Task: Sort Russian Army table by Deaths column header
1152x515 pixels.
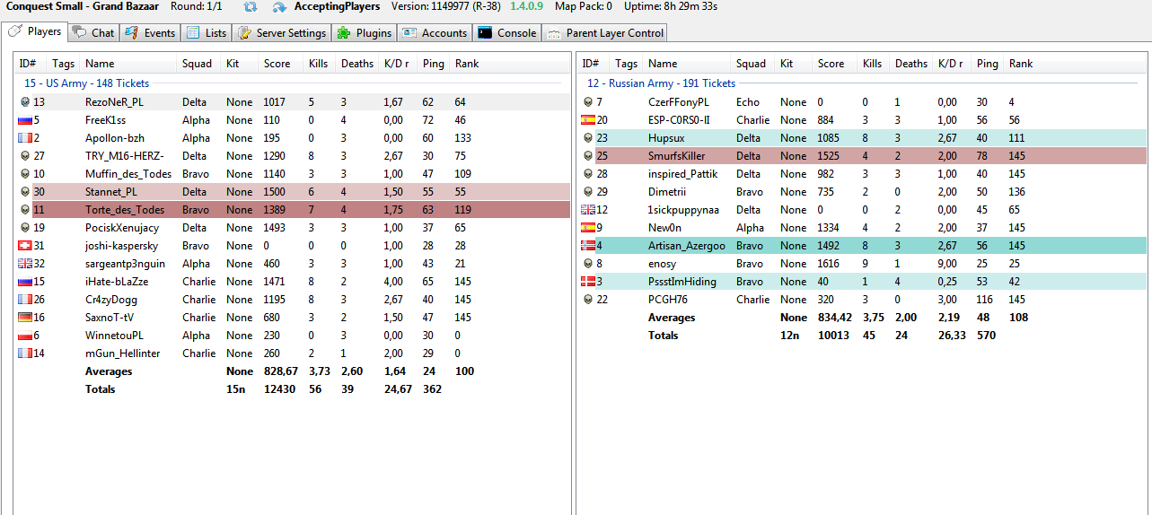Action: click(910, 64)
